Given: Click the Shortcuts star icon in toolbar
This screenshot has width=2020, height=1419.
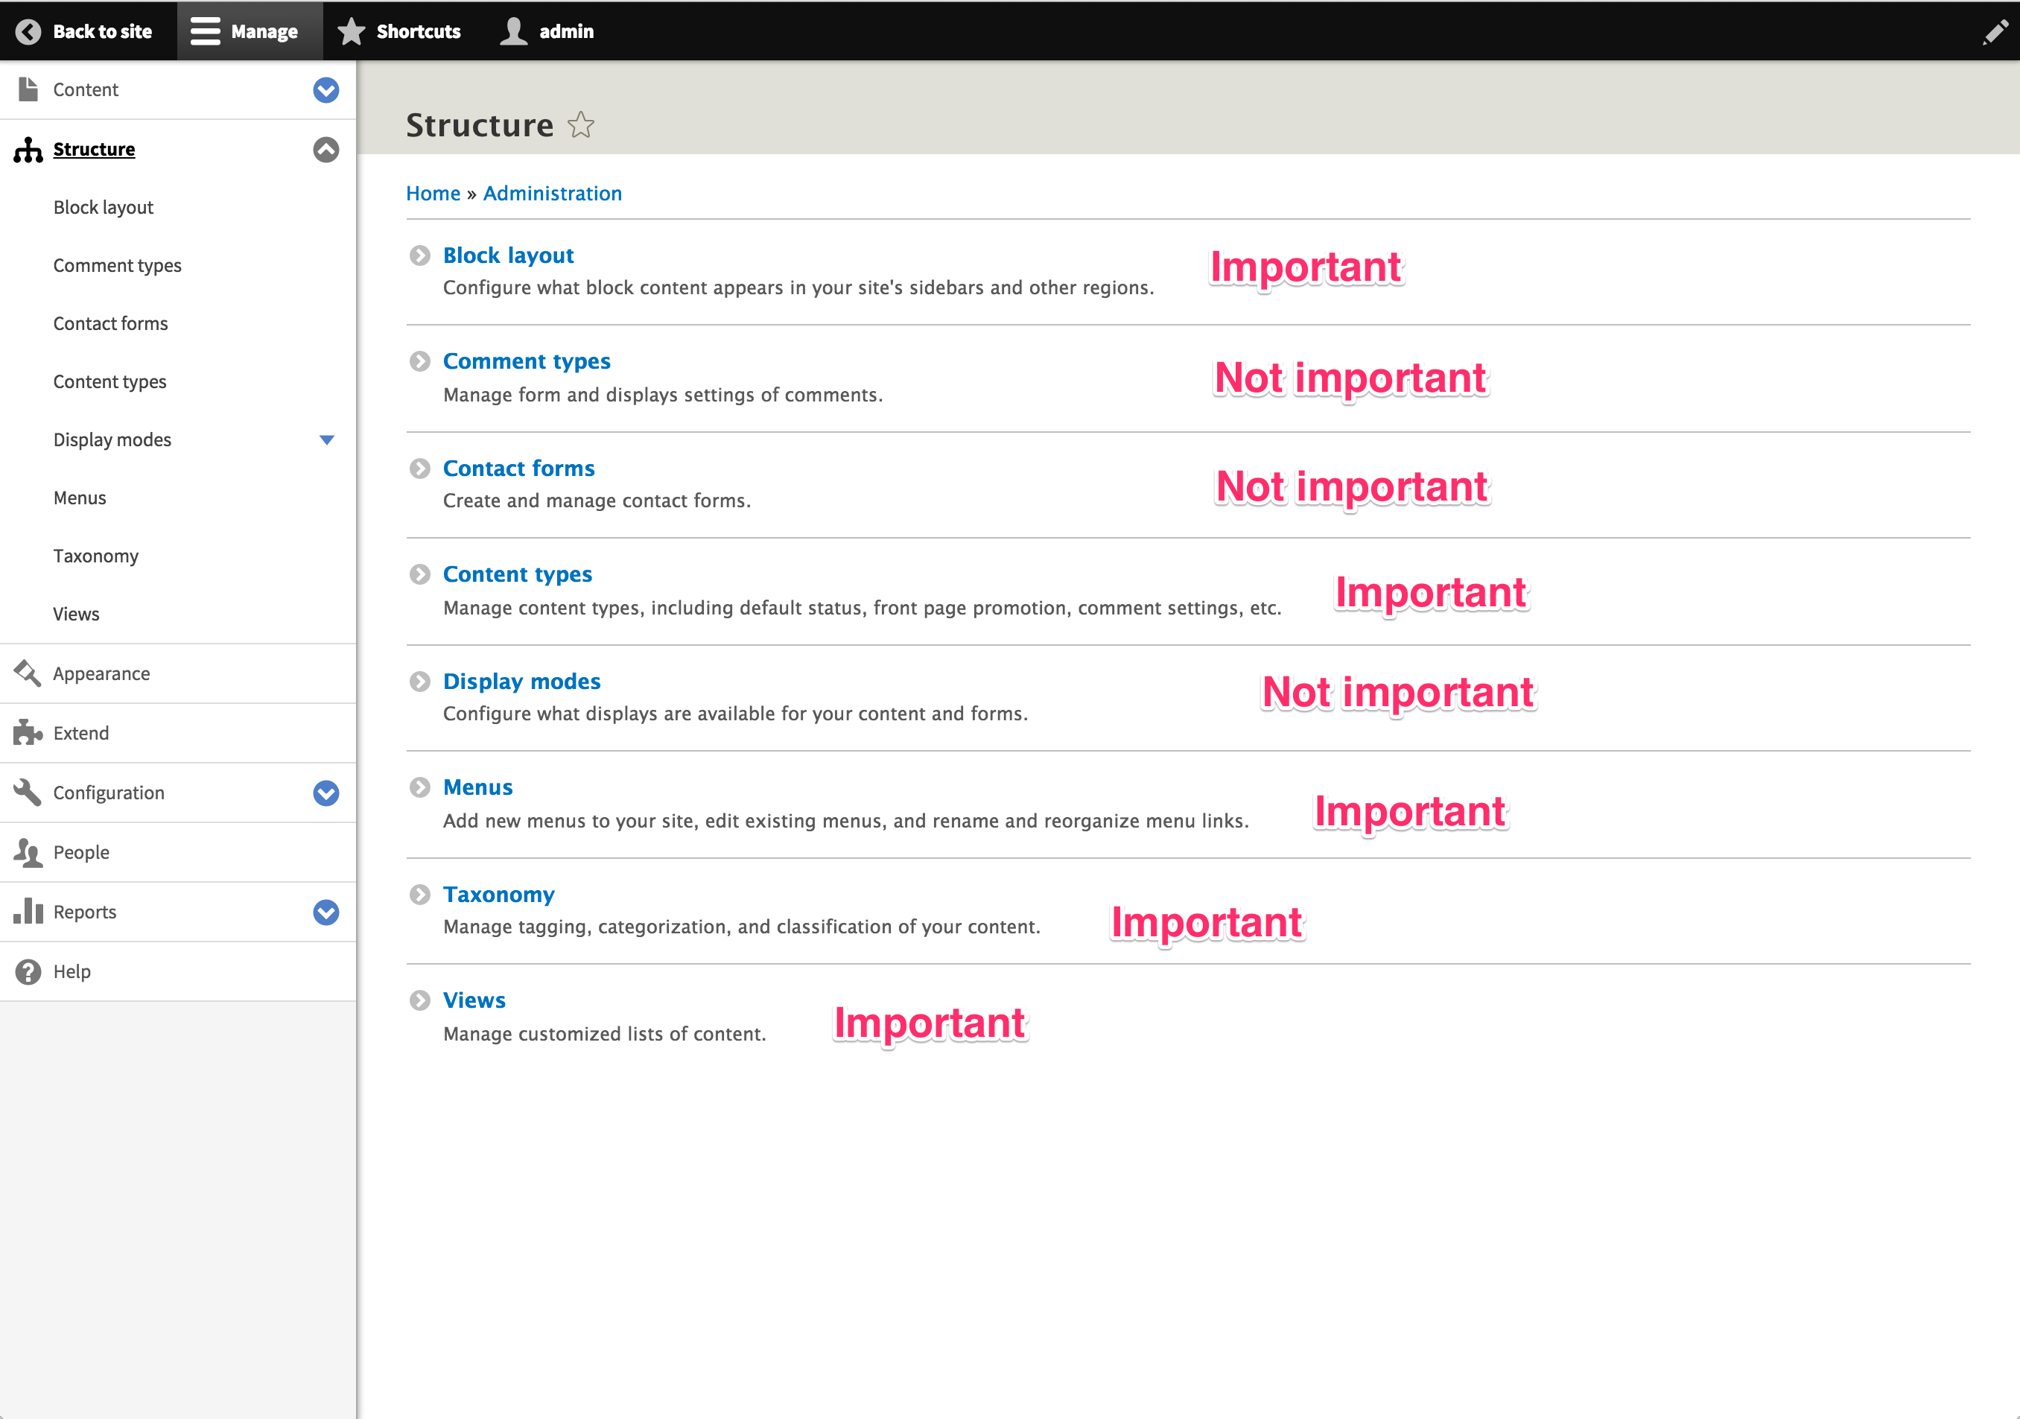Looking at the screenshot, I should click(x=351, y=32).
